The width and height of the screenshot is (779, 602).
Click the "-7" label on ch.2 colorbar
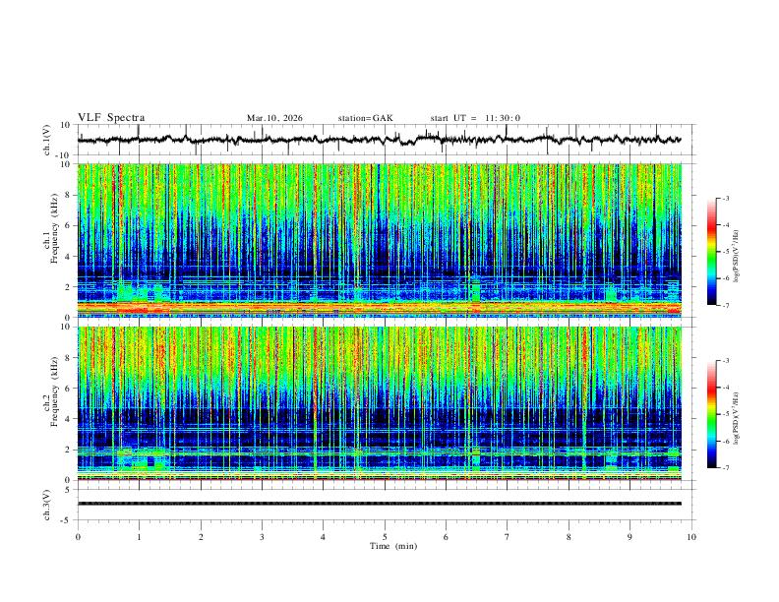(x=725, y=467)
